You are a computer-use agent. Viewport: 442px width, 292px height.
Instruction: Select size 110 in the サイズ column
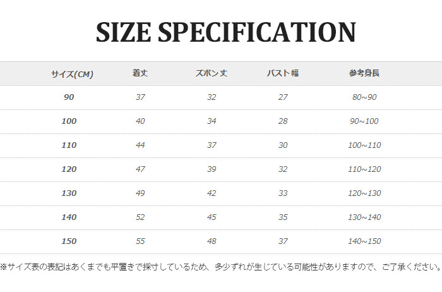coord(69,145)
